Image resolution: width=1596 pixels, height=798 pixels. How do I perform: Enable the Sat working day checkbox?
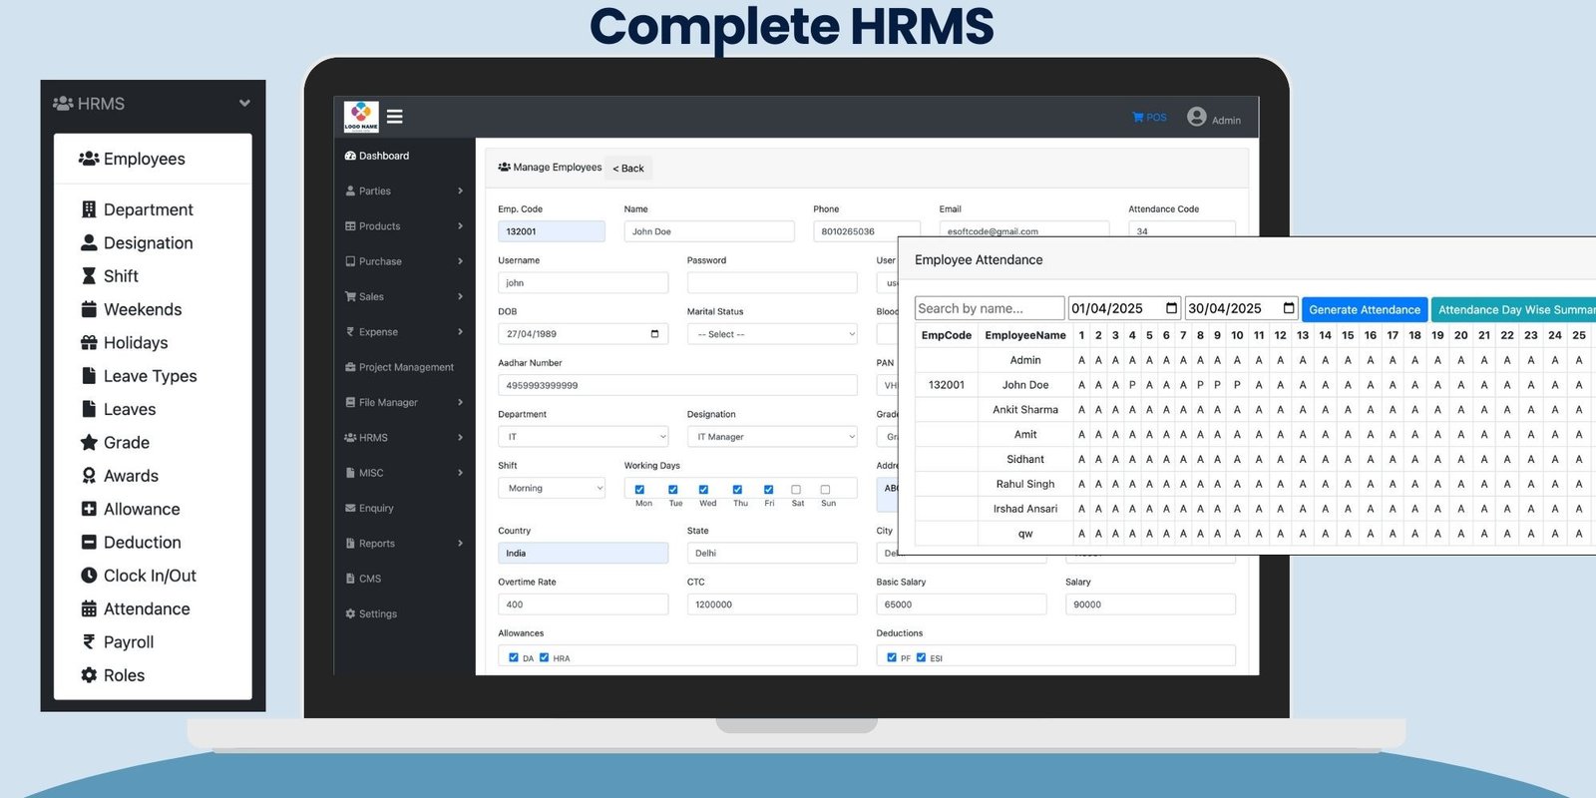click(796, 490)
